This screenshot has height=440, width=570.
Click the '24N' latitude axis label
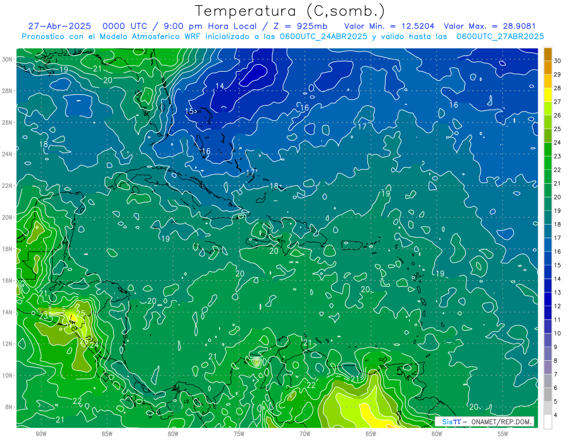[8, 154]
